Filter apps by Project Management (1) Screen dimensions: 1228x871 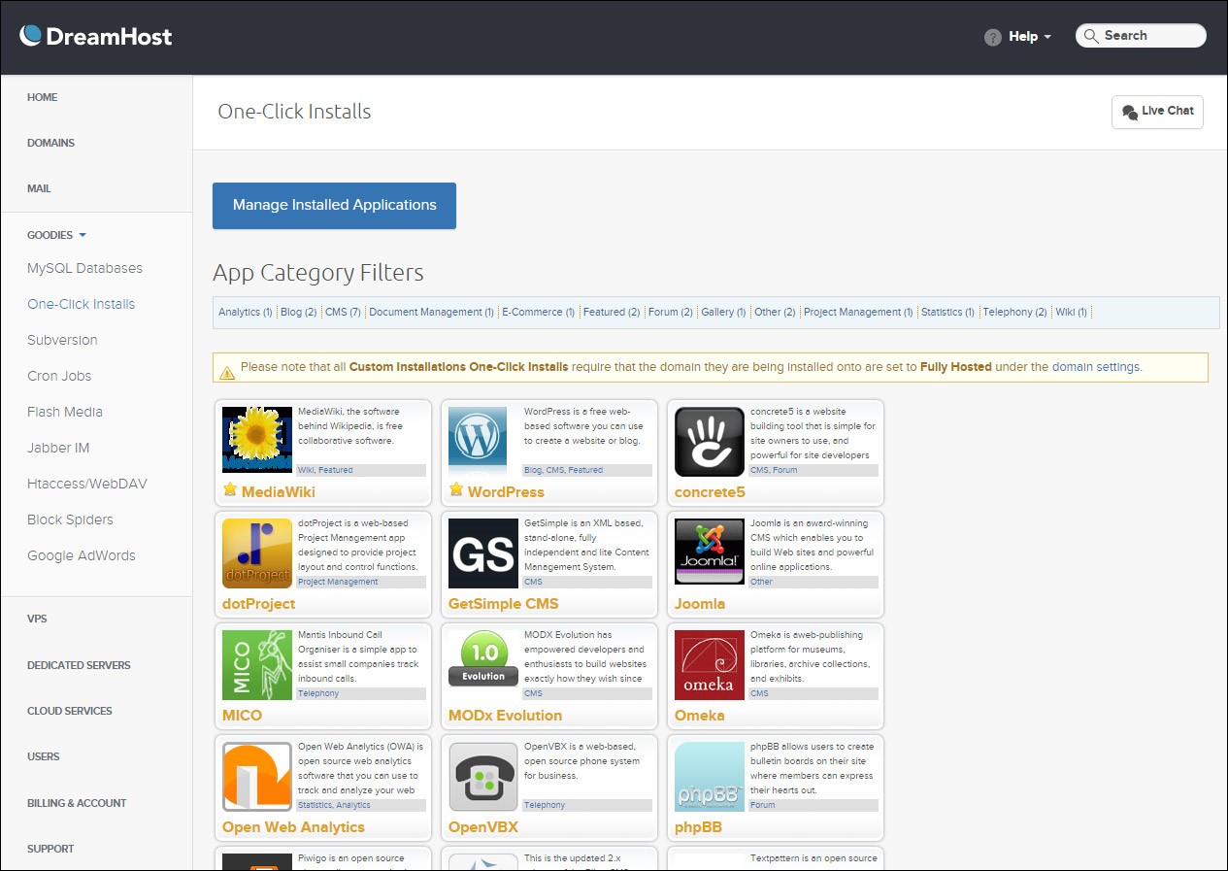click(858, 312)
